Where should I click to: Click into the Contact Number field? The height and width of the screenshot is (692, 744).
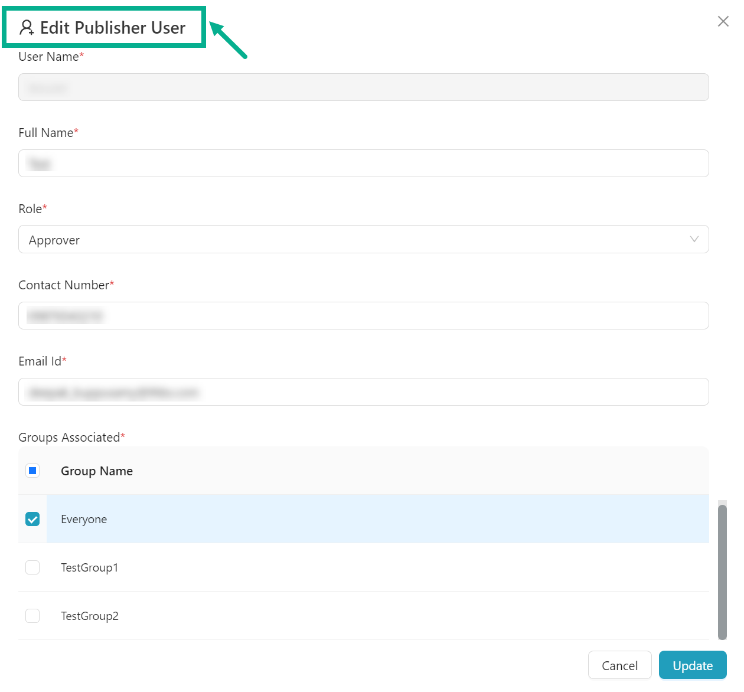click(363, 316)
